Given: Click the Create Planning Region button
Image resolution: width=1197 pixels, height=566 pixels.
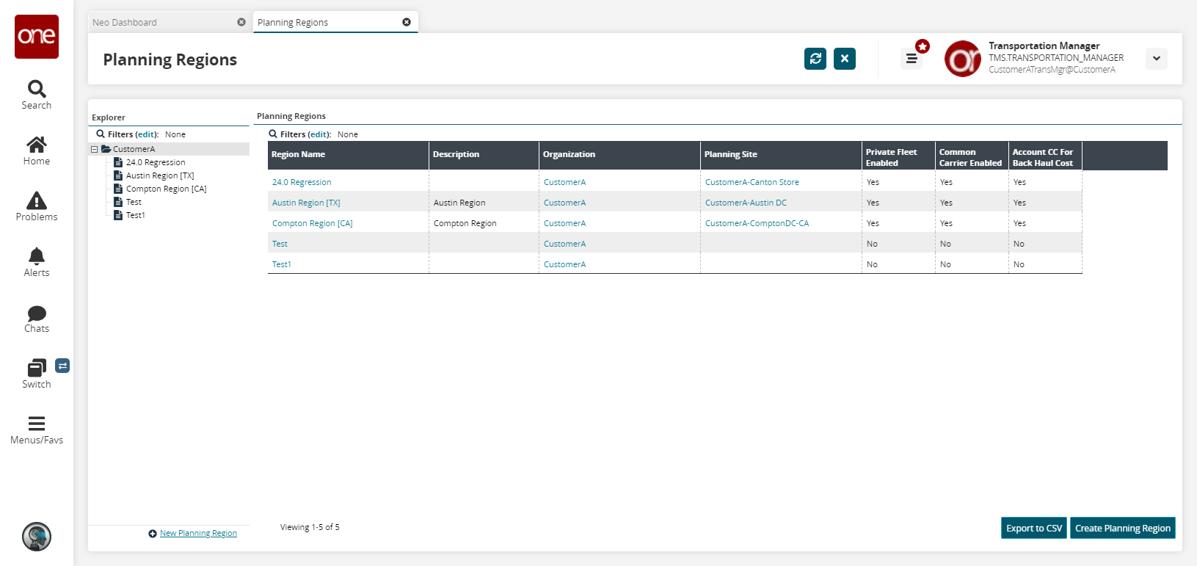Looking at the screenshot, I should (x=1122, y=528).
